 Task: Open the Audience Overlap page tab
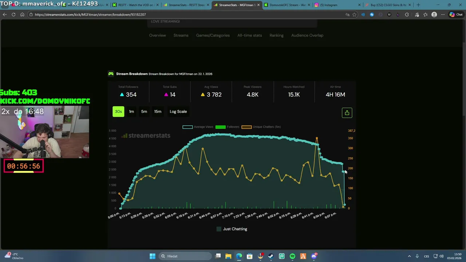pyautogui.click(x=307, y=35)
